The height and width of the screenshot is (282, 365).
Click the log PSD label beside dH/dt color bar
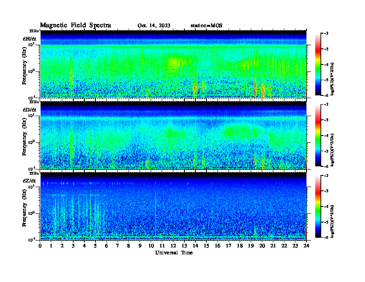click(332, 79)
